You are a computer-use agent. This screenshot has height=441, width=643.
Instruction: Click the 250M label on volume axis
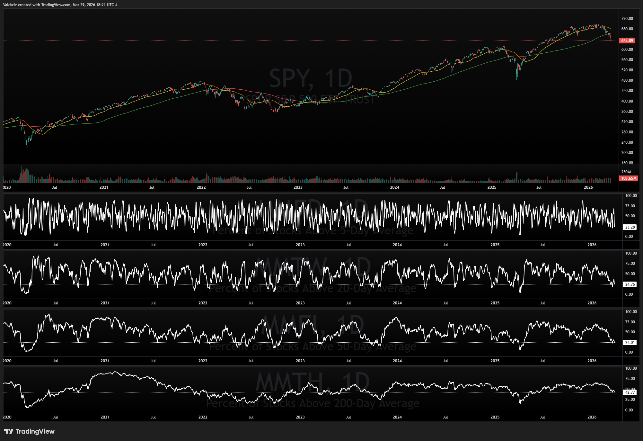tap(626, 172)
